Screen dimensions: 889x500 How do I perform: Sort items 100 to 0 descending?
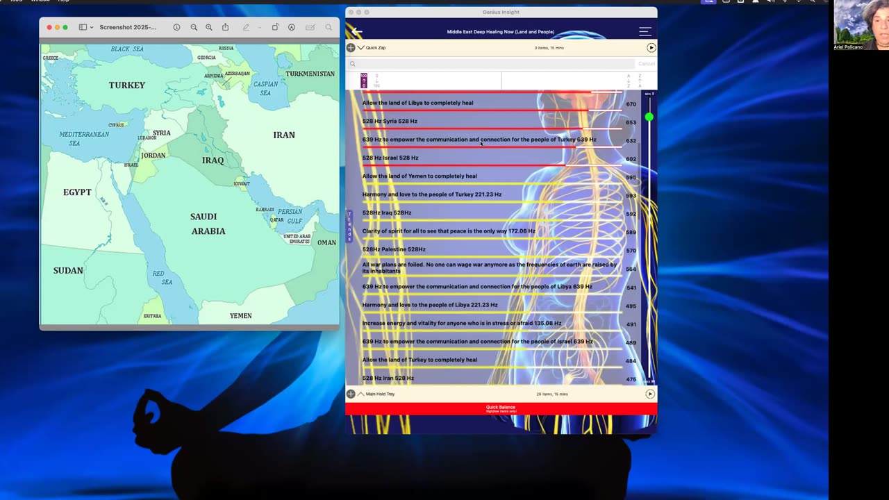[x=364, y=81]
